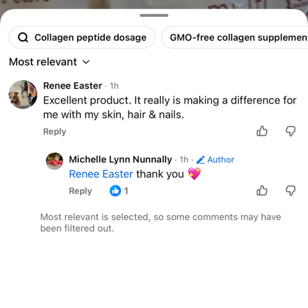This screenshot has width=308, height=308.
Task: Expand the Most relevant sort dropdown
Action: 49,62
